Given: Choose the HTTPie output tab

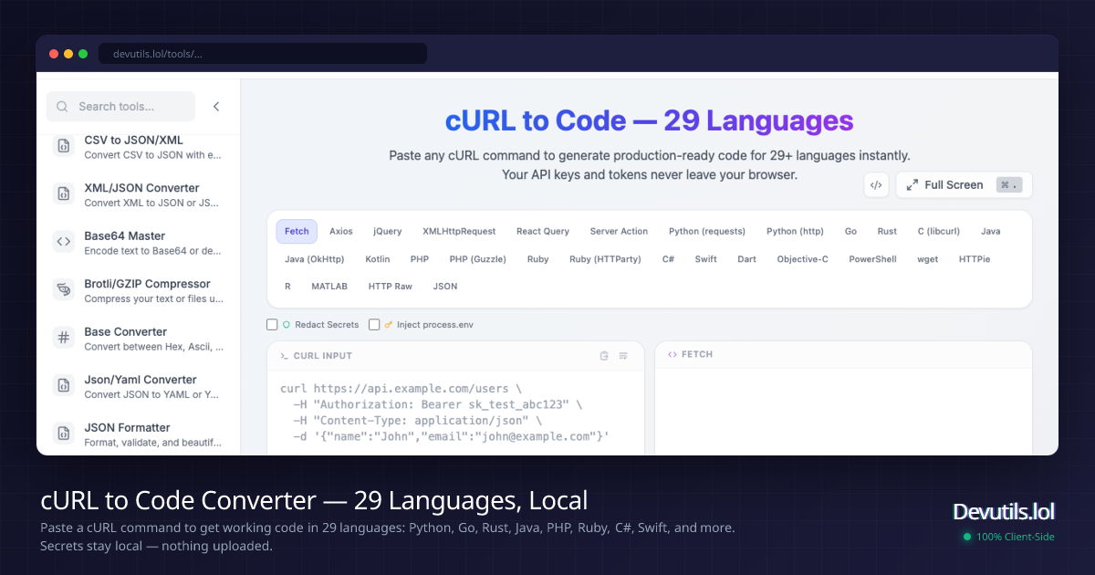Looking at the screenshot, I should tap(975, 259).
